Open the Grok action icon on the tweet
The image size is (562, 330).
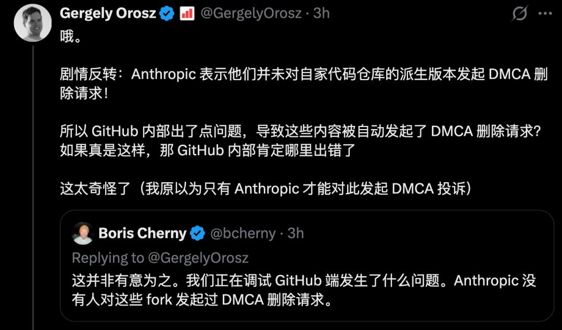519,14
